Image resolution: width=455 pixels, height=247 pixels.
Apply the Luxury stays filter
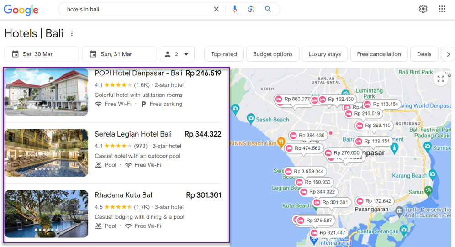[x=325, y=54]
